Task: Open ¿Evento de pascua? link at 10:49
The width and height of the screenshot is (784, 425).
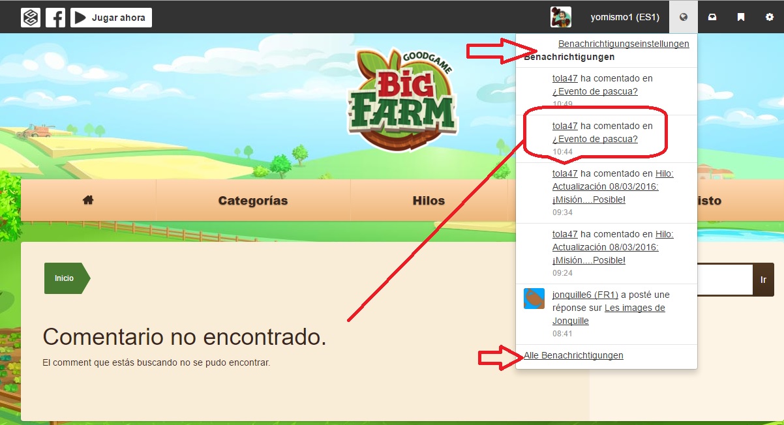Action: (x=595, y=91)
